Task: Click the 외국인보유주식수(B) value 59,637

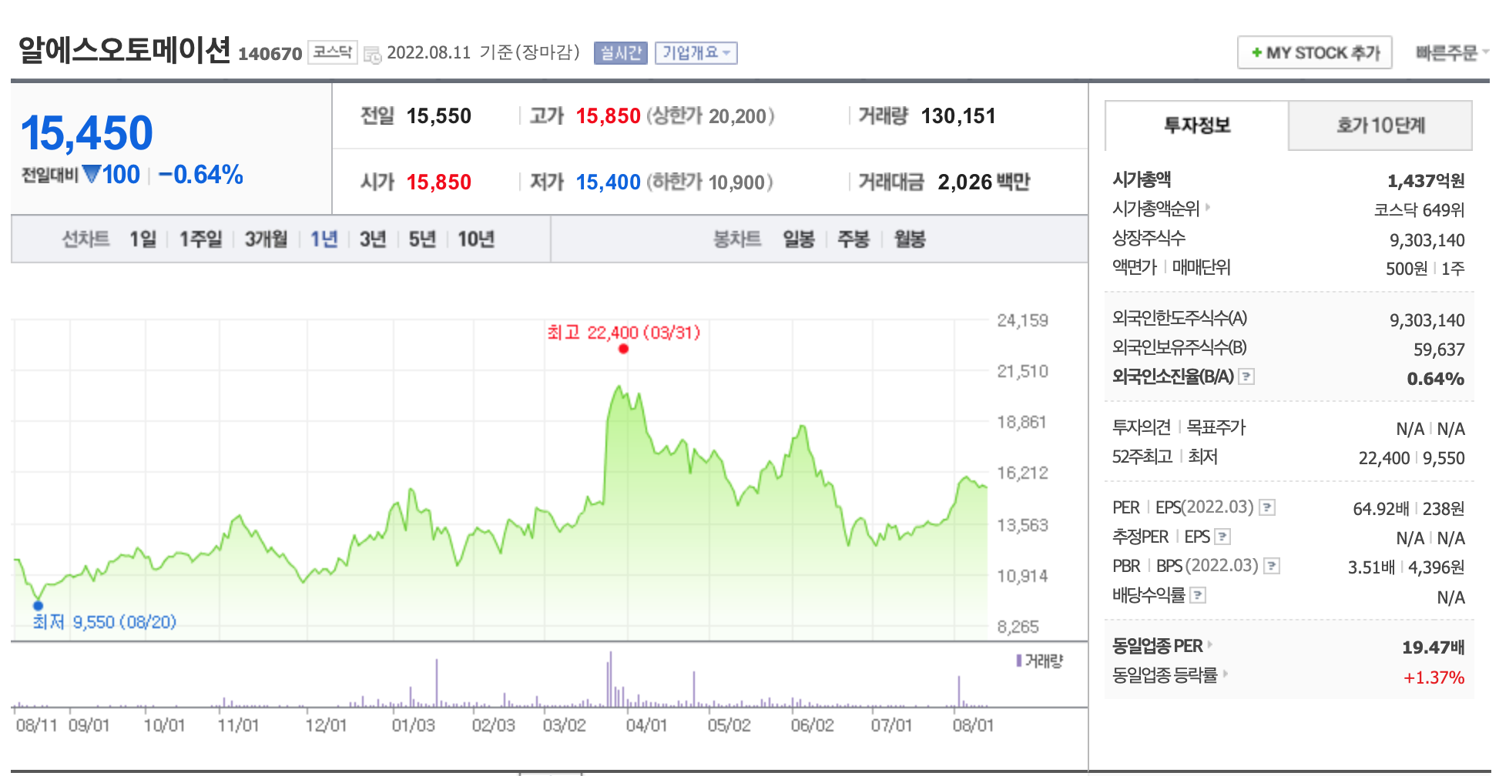Action: pos(1439,350)
